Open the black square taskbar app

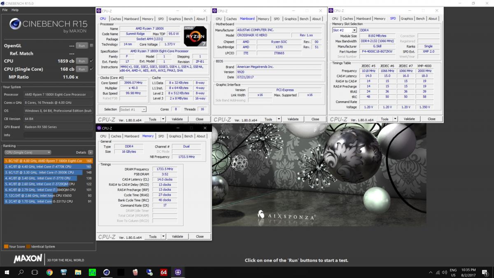click(x=121, y=272)
